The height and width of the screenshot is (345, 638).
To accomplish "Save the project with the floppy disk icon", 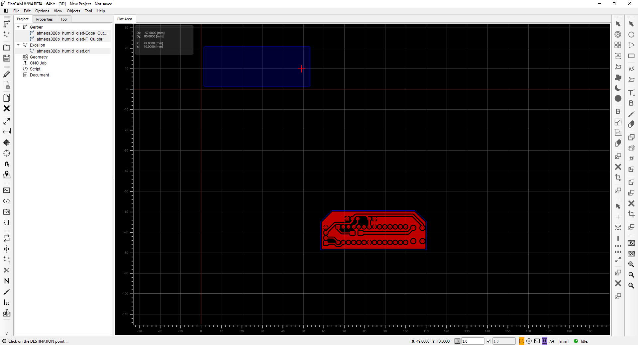I will coord(6,58).
